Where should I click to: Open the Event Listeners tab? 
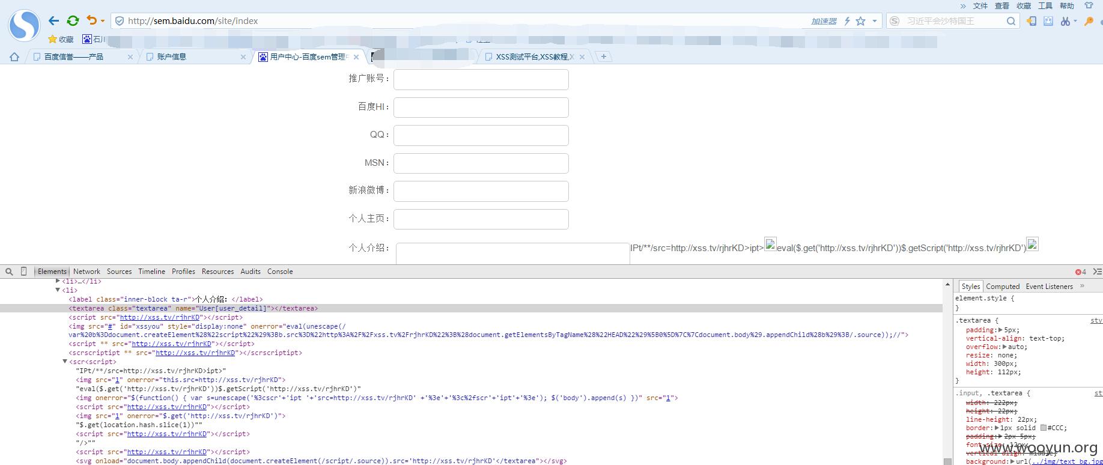[1049, 287]
